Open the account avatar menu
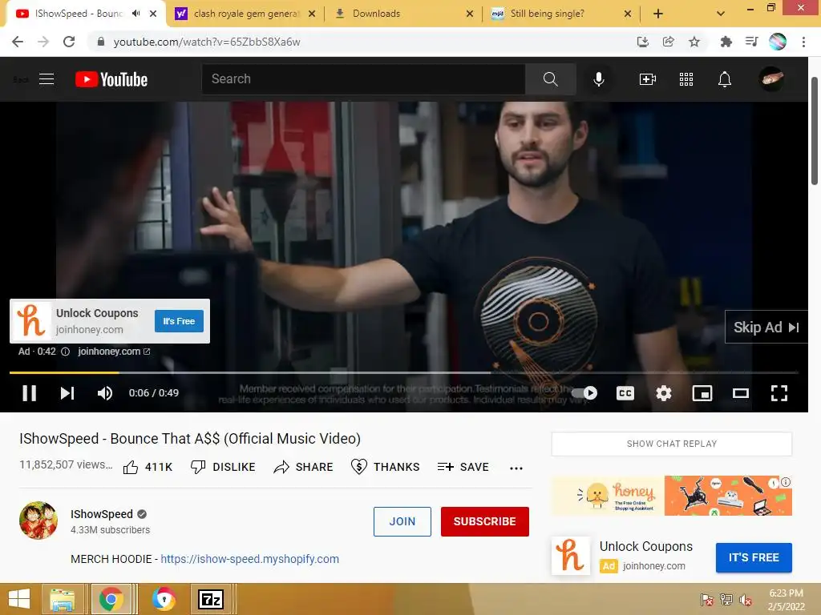The image size is (821, 615). 771,79
